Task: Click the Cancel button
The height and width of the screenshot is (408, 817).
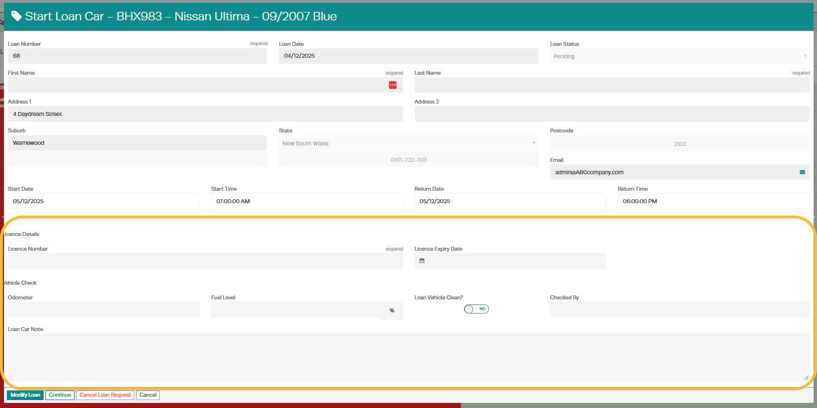Action: click(x=148, y=395)
